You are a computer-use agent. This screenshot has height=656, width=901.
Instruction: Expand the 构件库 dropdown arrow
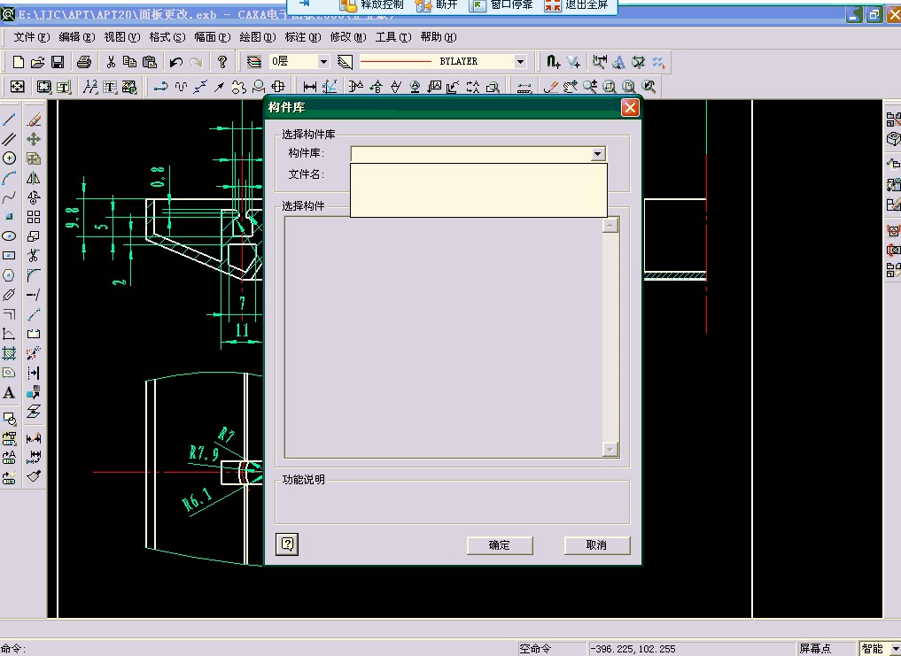pos(598,154)
